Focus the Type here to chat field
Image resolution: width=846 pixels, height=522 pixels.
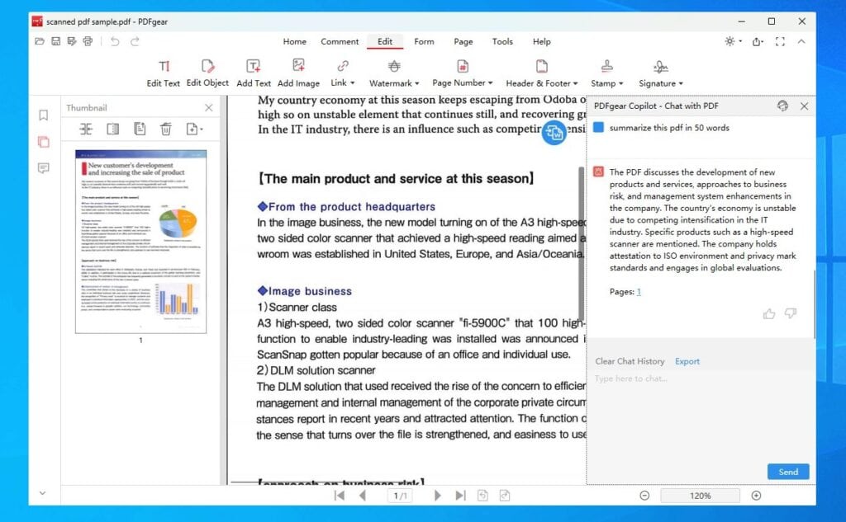(700, 417)
